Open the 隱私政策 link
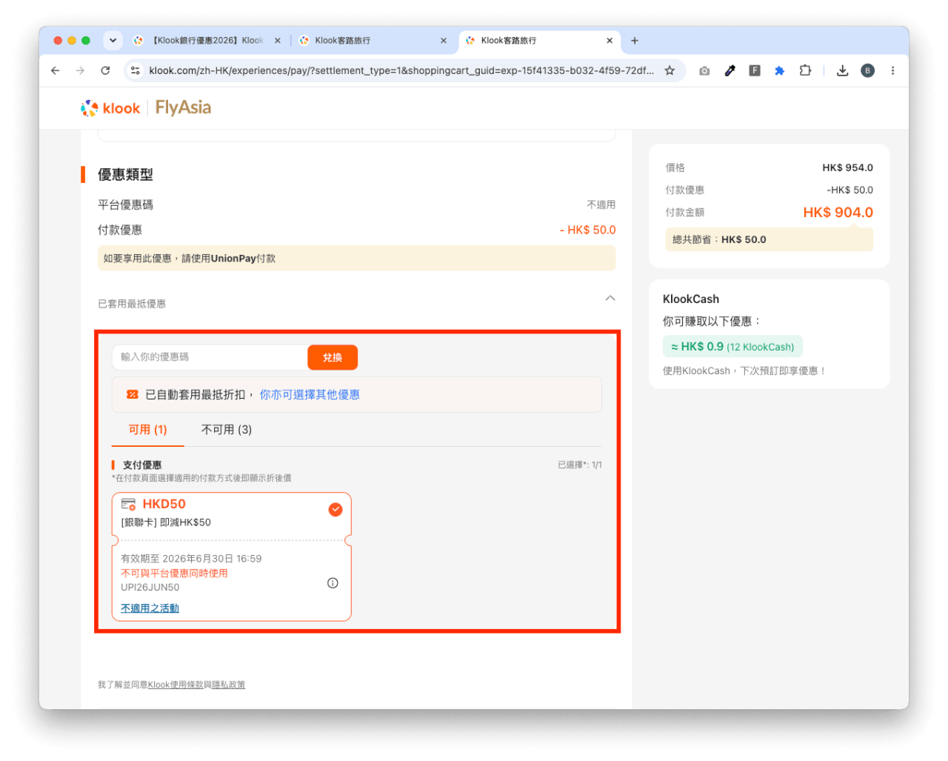948x761 pixels. (229, 685)
